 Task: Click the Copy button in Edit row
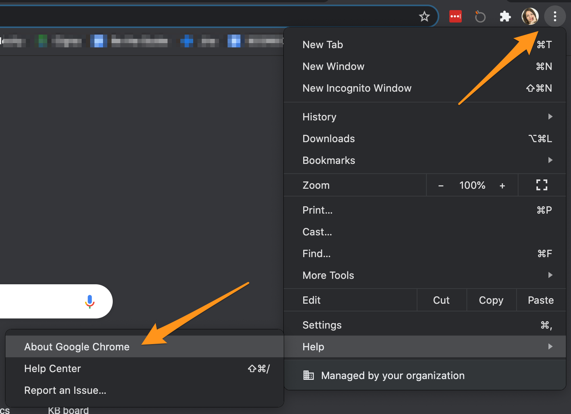[x=491, y=300]
